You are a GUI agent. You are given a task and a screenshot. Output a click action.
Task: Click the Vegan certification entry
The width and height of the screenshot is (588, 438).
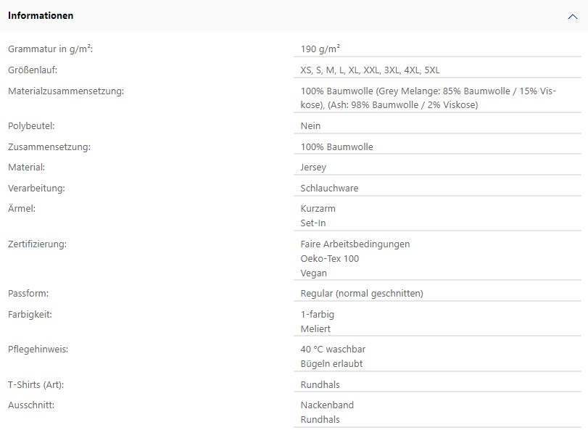(x=313, y=273)
